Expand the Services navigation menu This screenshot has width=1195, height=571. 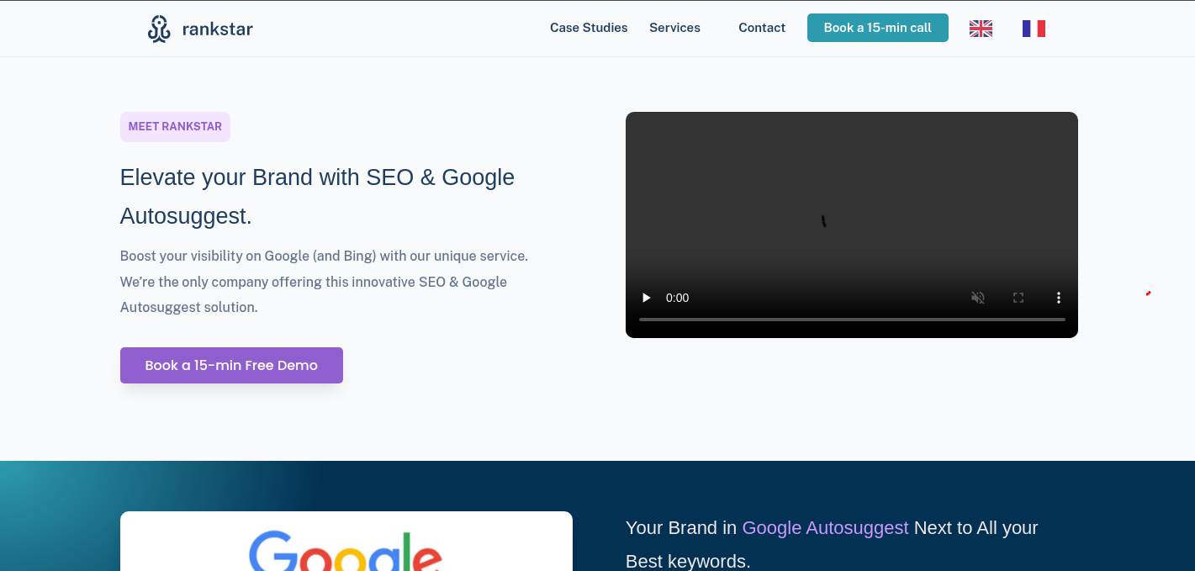point(674,28)
